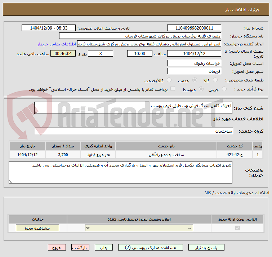Click the announcement date field 1404/12/09 - 08:33
This screenshot has height=257, width=272.
point(49,28)
